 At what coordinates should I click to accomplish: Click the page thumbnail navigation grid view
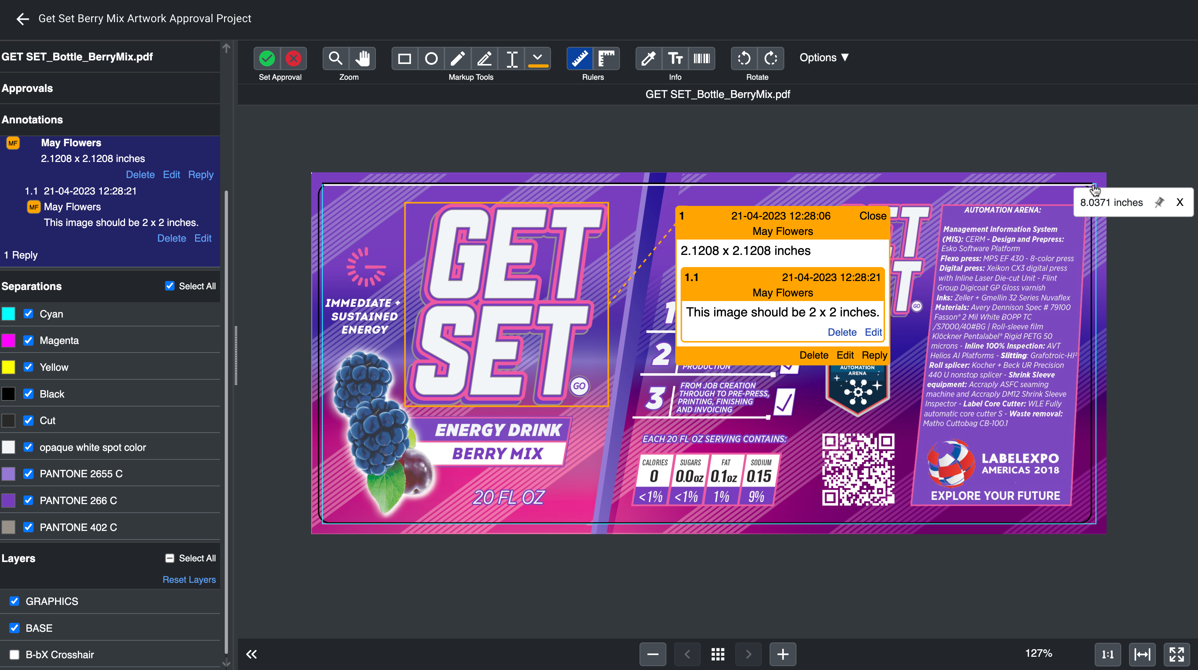pos(717,654)
